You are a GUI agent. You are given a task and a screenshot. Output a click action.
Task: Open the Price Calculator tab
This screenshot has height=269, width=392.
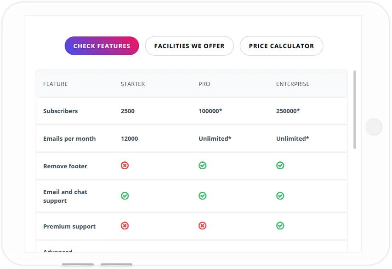pos(281,46)
